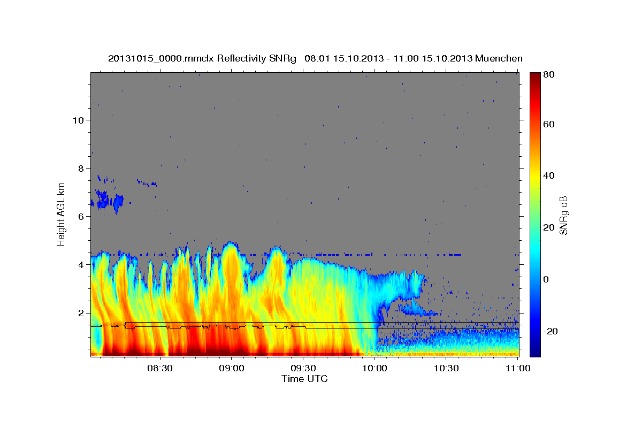The width and height of the screenshot is (642, 428).
Task: Click the 'SNRg dB' colorbar label
Action: (563, 215)
